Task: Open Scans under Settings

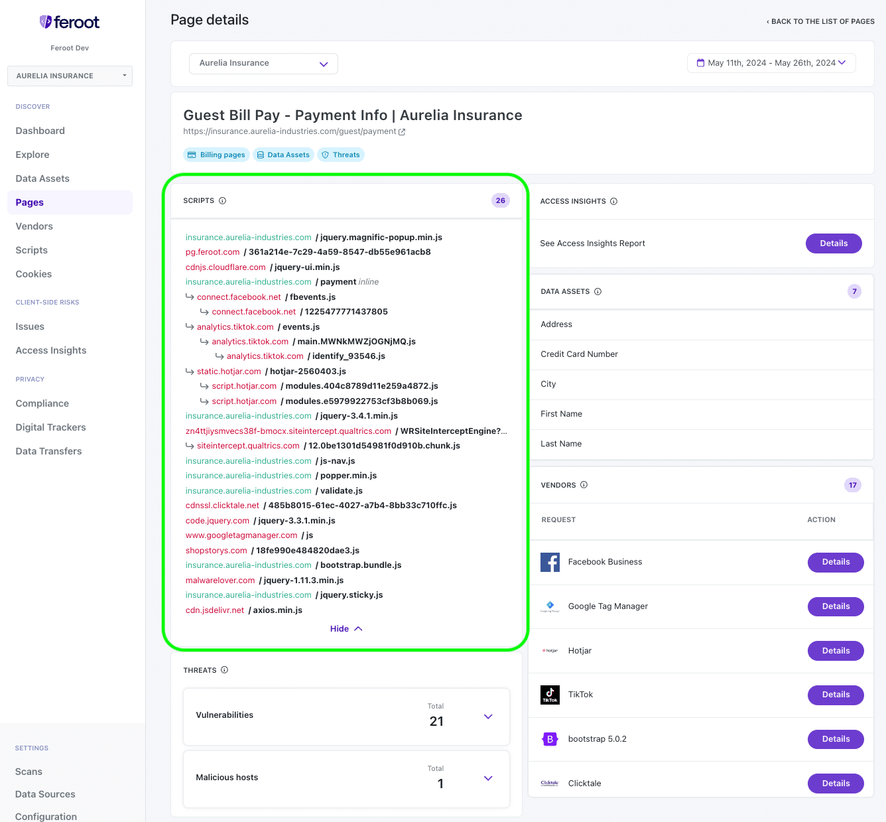Action: (29, 772)
